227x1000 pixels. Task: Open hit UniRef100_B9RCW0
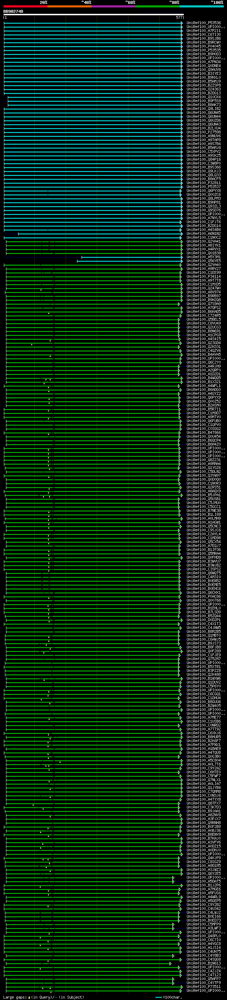[x=204, y=42]
